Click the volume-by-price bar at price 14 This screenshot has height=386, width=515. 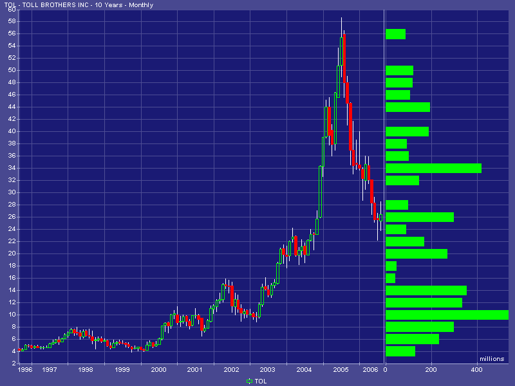point(426,291)
